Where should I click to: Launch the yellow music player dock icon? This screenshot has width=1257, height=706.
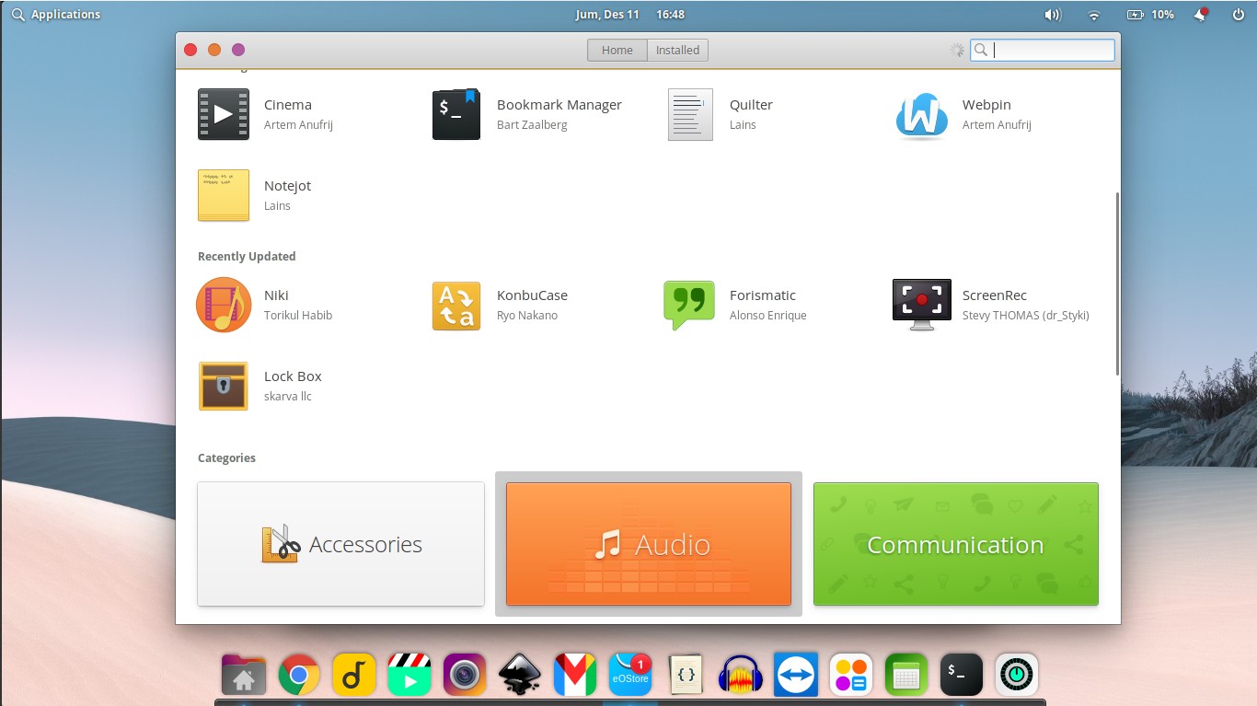(354, 676)
